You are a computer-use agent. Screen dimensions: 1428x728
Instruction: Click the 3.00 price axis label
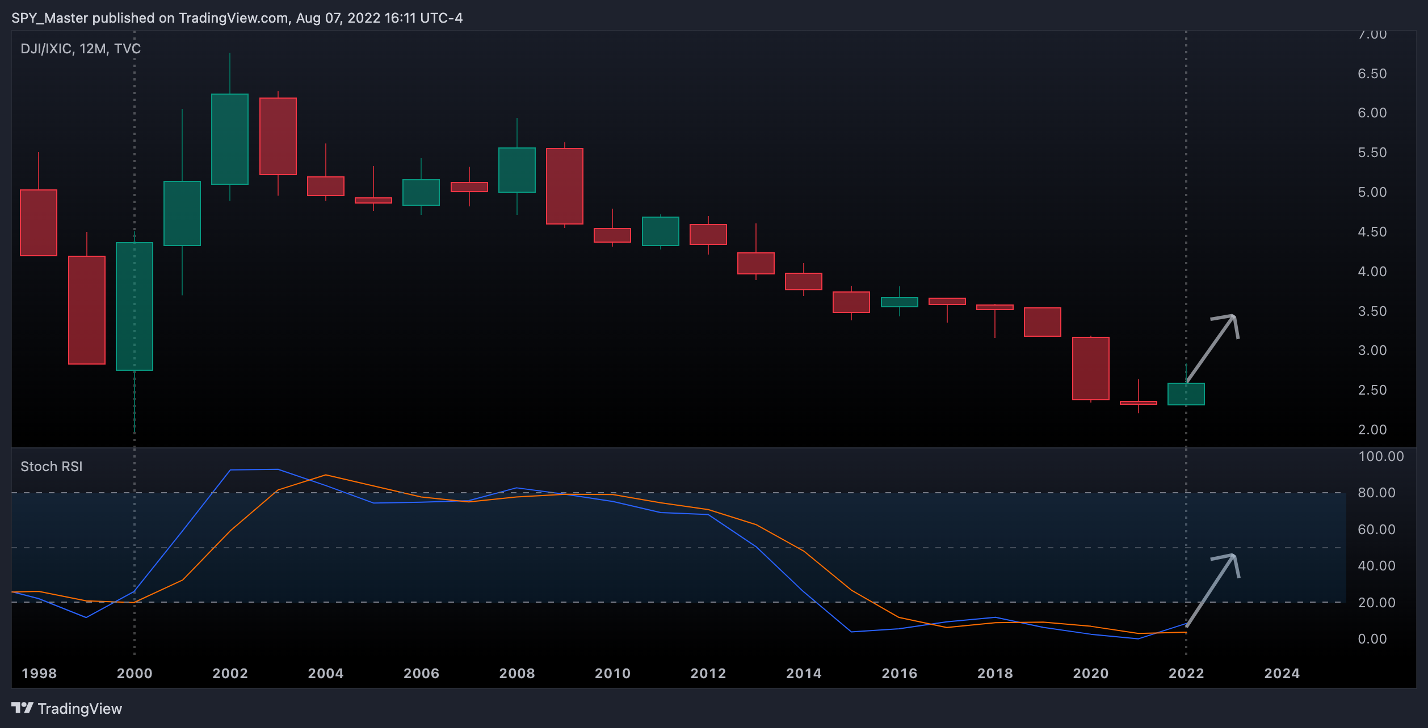(1372, 350)
